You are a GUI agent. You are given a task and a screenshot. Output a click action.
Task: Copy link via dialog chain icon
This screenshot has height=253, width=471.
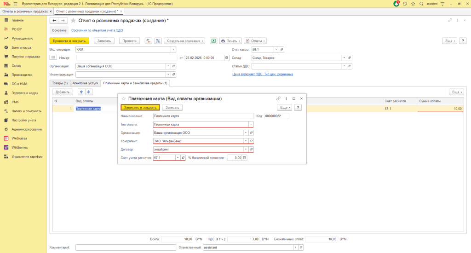(278, 98)
